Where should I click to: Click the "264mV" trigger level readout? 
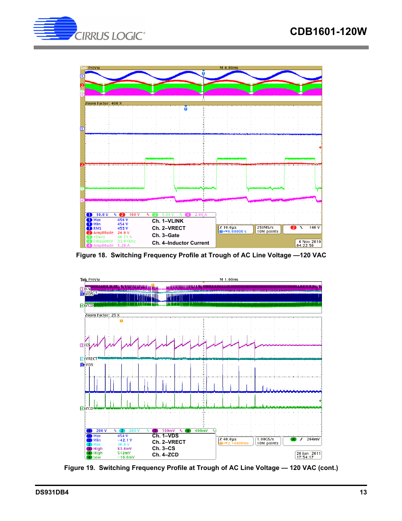tap(313, 439)
